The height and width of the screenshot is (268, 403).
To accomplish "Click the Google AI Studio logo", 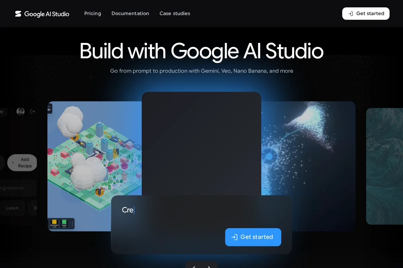I will [42, 14].
